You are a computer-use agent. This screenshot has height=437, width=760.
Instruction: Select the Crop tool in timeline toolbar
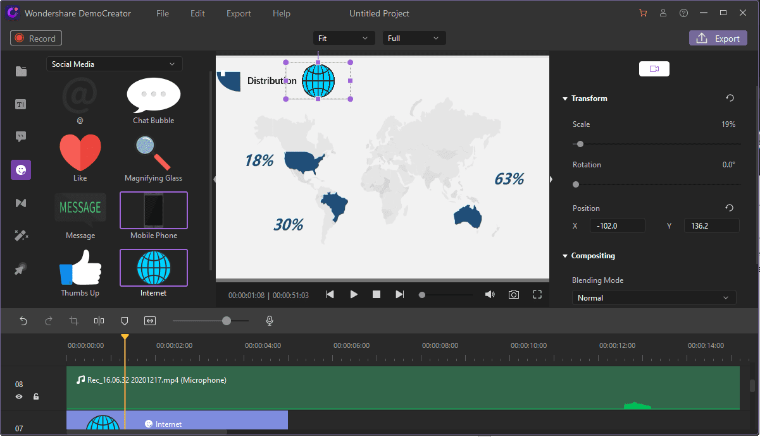[74, 321]
